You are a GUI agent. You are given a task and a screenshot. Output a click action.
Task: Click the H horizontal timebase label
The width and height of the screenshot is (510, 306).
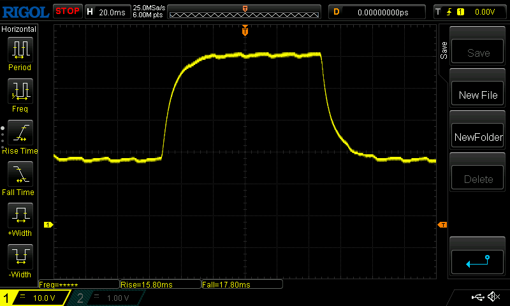(90, 12)
